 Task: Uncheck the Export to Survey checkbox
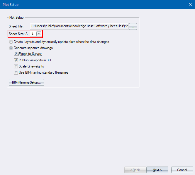pyautogui.click(x=16, y=54)
